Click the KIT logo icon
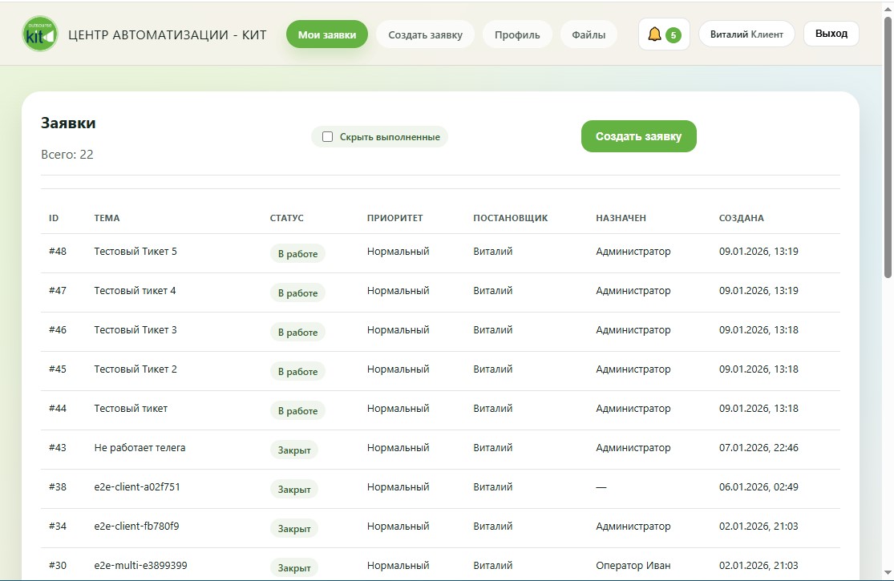The height and width of the screenshot is (581, 894). tap(40, 34)
